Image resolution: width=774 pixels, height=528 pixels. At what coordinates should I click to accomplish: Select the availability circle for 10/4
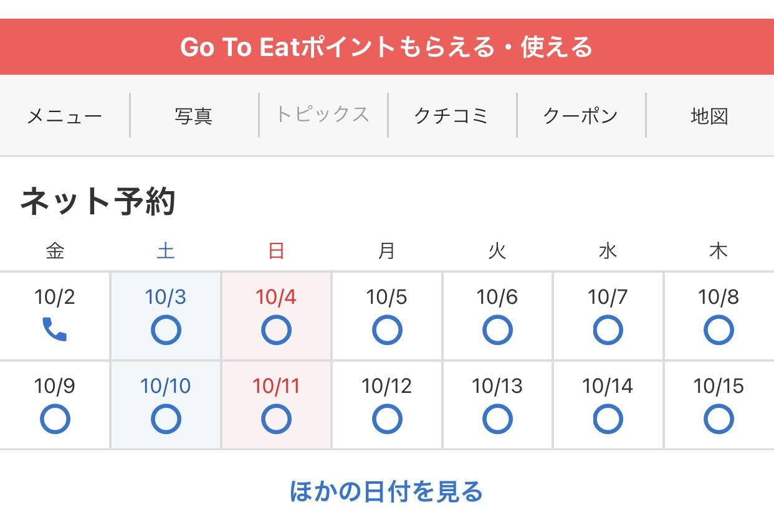276,330
